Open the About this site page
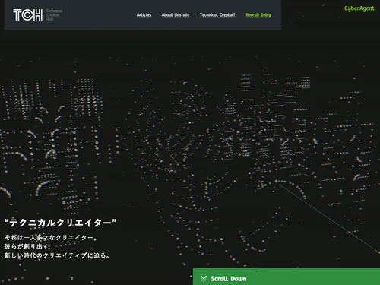Screen dimensions: 380x285 pos(176,15)
